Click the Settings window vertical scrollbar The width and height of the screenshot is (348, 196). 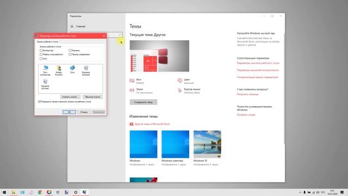[284, 88]
